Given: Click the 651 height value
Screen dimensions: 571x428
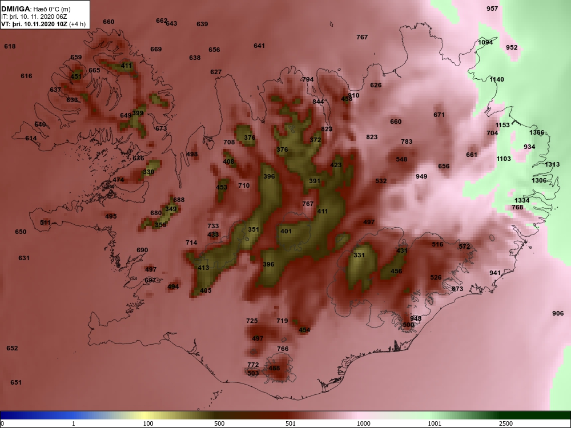Looking at the screenshot, I should [x=15, y=382].
